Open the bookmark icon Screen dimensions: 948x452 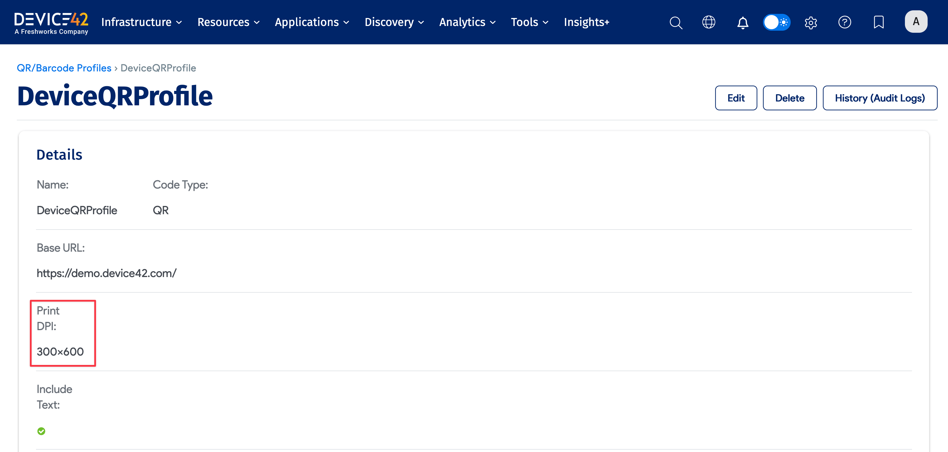[878, 22]
